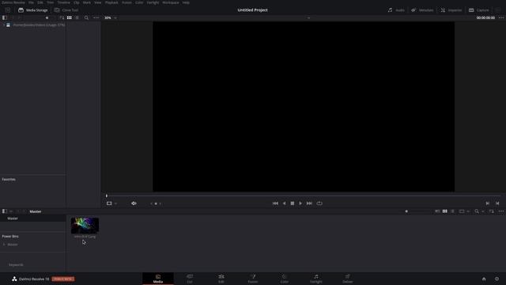Open the Media Storage panel button
The image size is (506, 285).
click(x=33, y=10)
